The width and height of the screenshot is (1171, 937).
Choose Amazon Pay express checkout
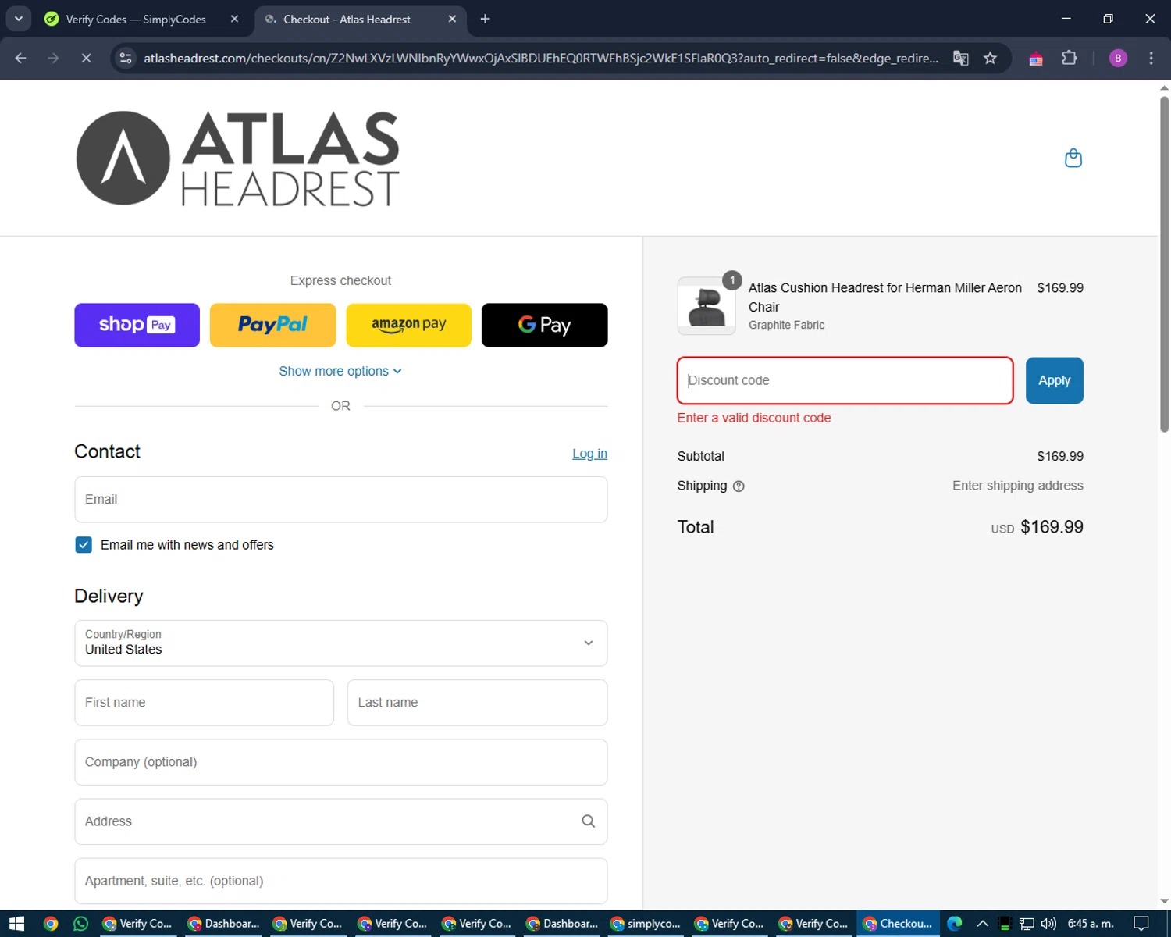[x=408, y=325]
